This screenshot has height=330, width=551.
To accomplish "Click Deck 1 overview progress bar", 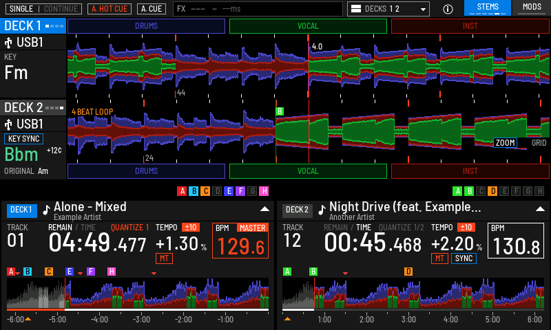I will point(138,309).
